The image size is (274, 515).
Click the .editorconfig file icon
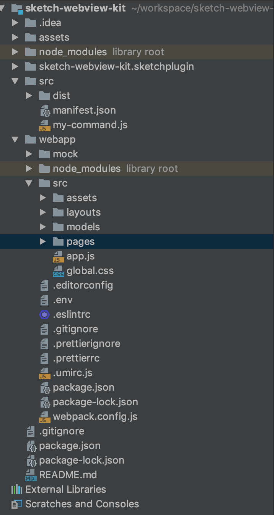pos(45,285)
